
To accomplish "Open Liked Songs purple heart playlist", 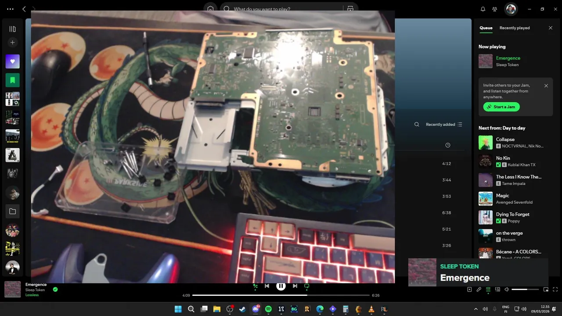I will coord(12,61).
